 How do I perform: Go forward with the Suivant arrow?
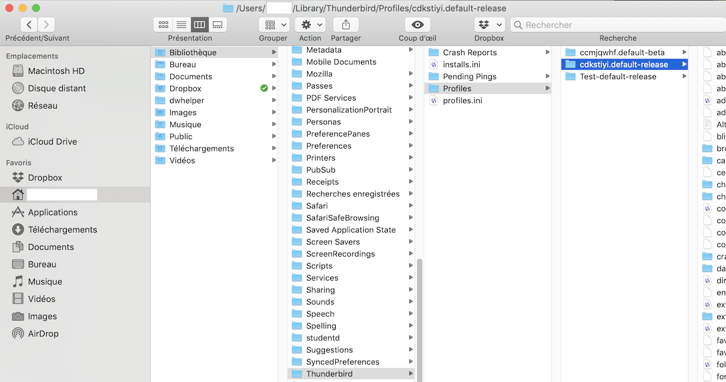tap(46, 25)
